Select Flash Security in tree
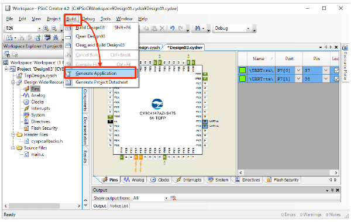The height and width of the screenshot is (222, 351). pyautogui.click(x=44, y=128)
